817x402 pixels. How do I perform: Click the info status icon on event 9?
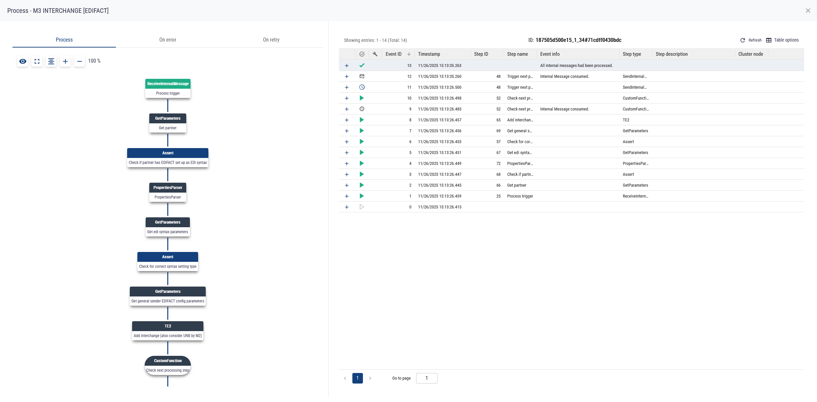point(362,109)
